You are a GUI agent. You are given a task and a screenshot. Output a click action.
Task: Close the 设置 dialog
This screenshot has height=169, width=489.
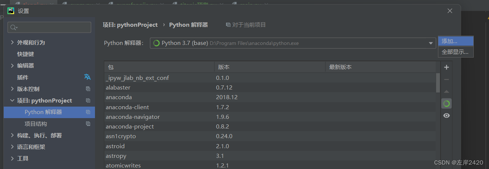(450, 11)
